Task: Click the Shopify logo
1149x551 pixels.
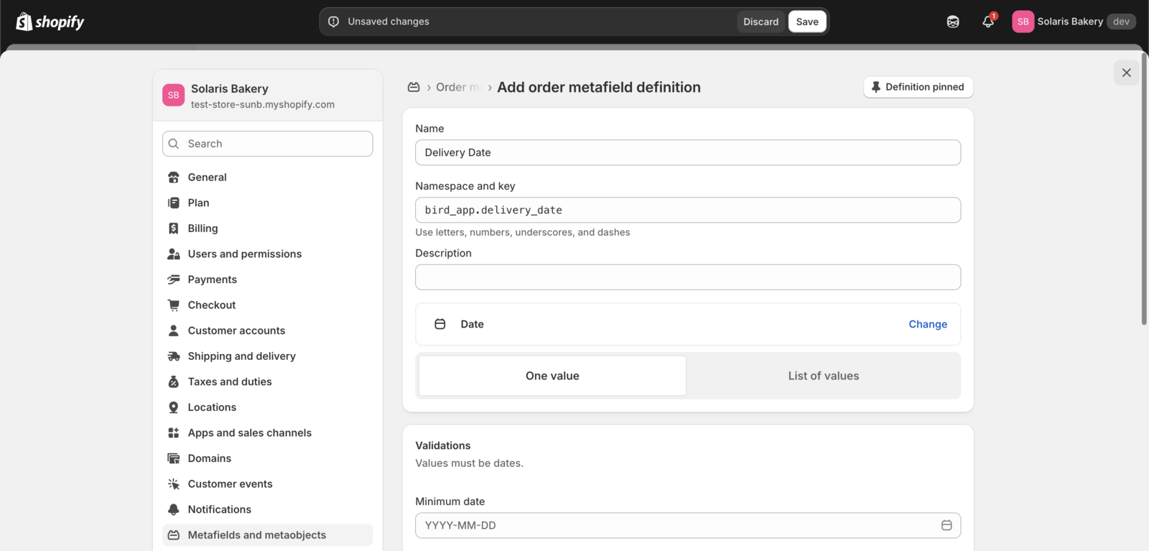Action: [x=50, y=22]
